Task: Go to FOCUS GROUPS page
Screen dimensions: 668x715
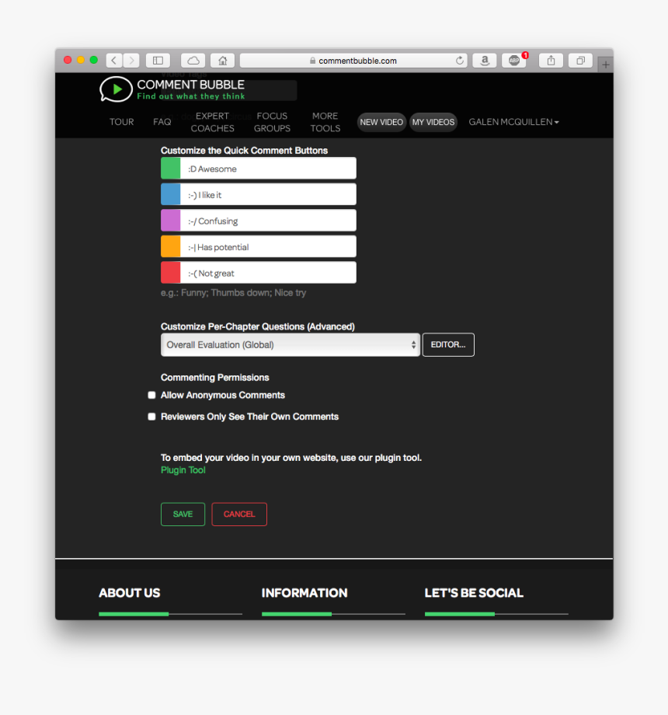Action: 272,122
